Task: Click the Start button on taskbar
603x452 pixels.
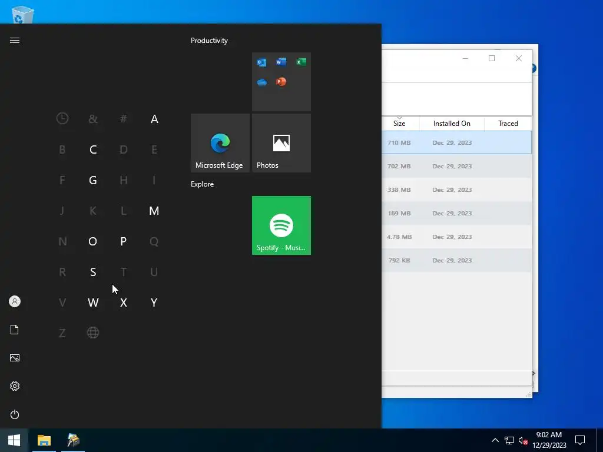Action: tap(14, 440)
